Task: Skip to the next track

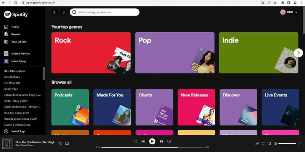Action: point(161,141)
